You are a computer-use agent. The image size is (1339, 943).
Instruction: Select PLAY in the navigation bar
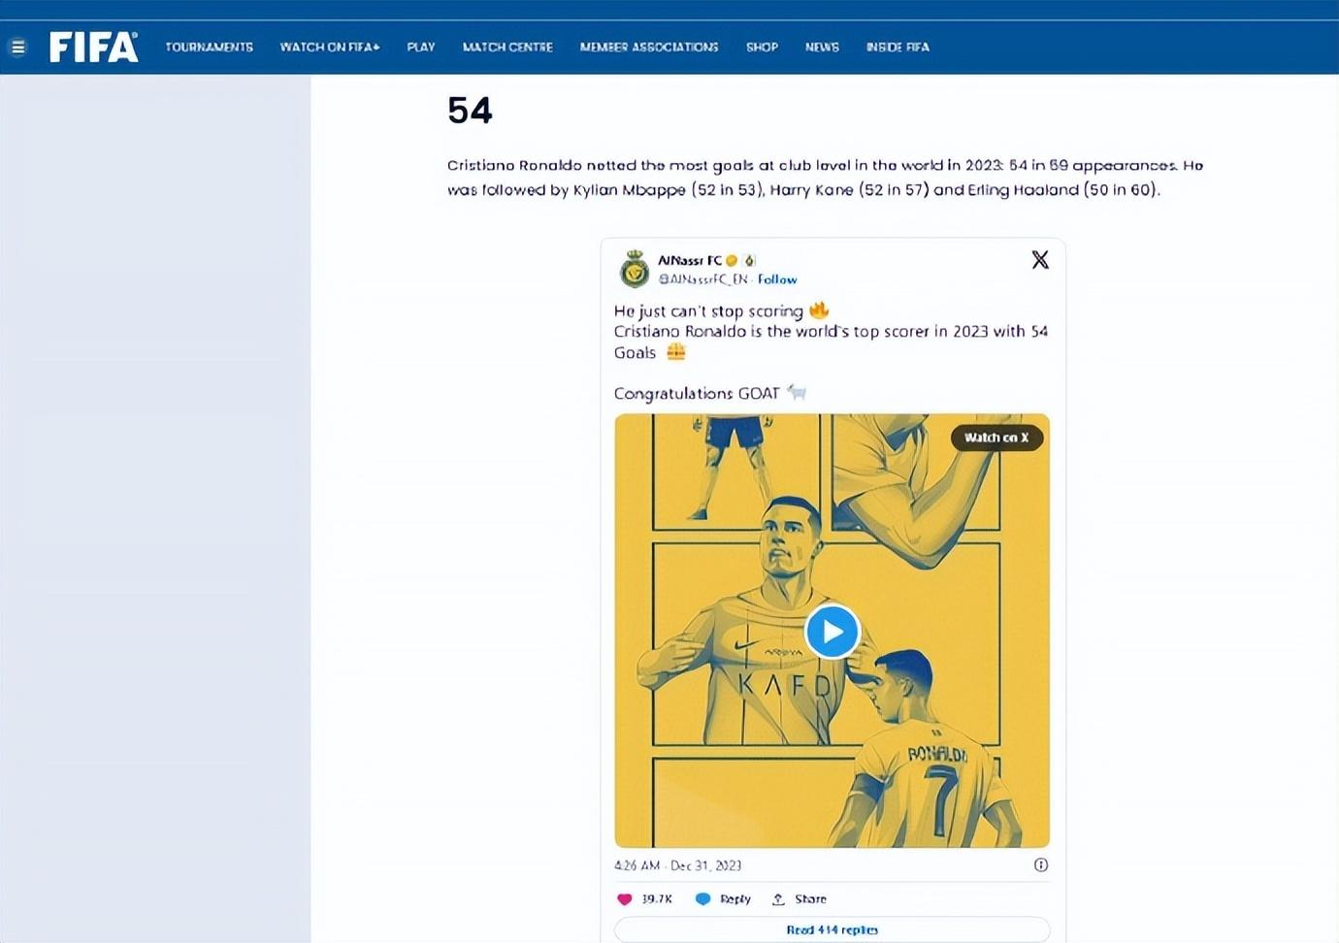[421, 47]
